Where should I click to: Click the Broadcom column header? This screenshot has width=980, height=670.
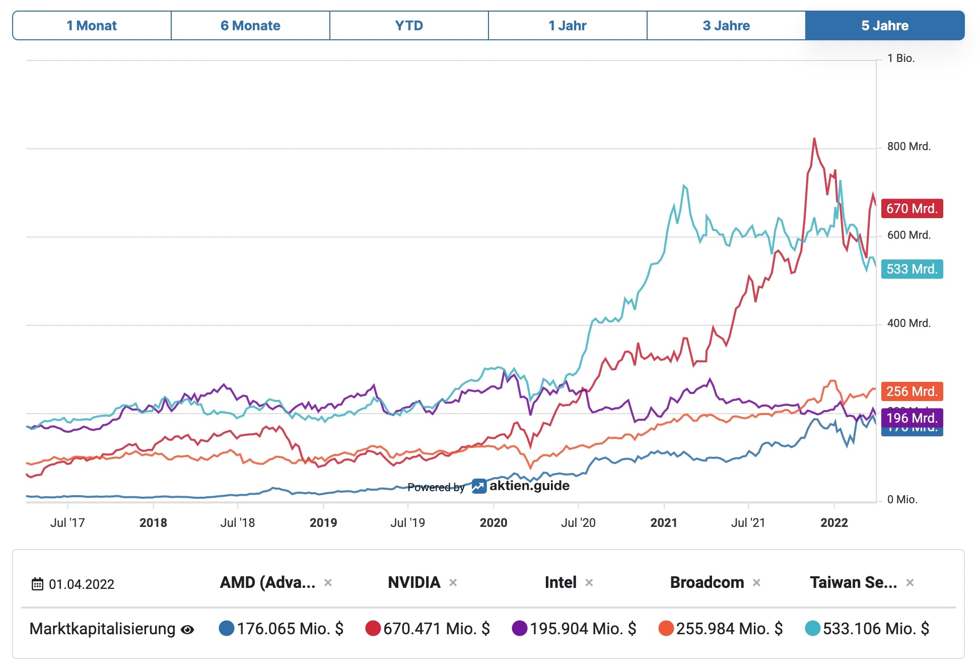click(x=707, y=582)
